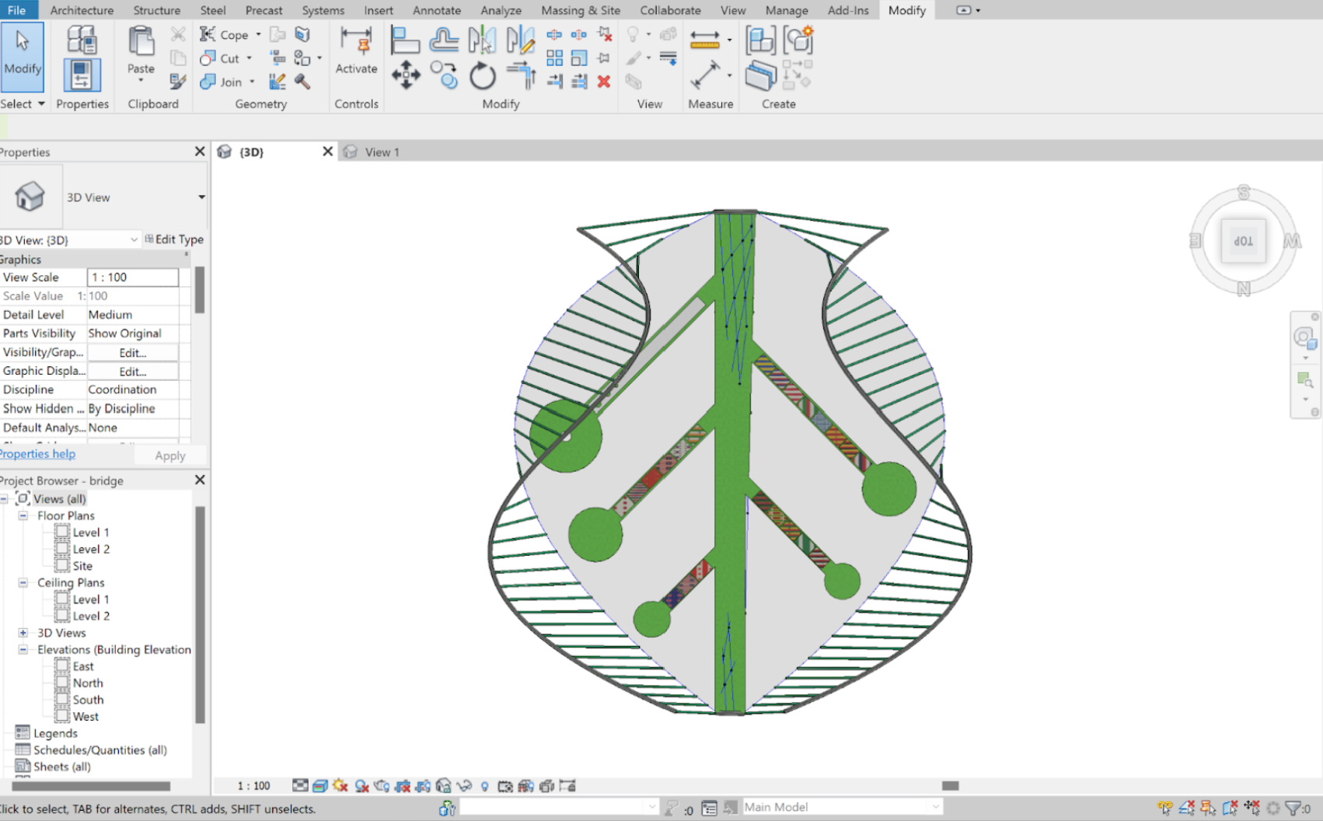Open the Properties help link
The width and height of the screenshot is (1323, 821).
click(x=37, y=454)
